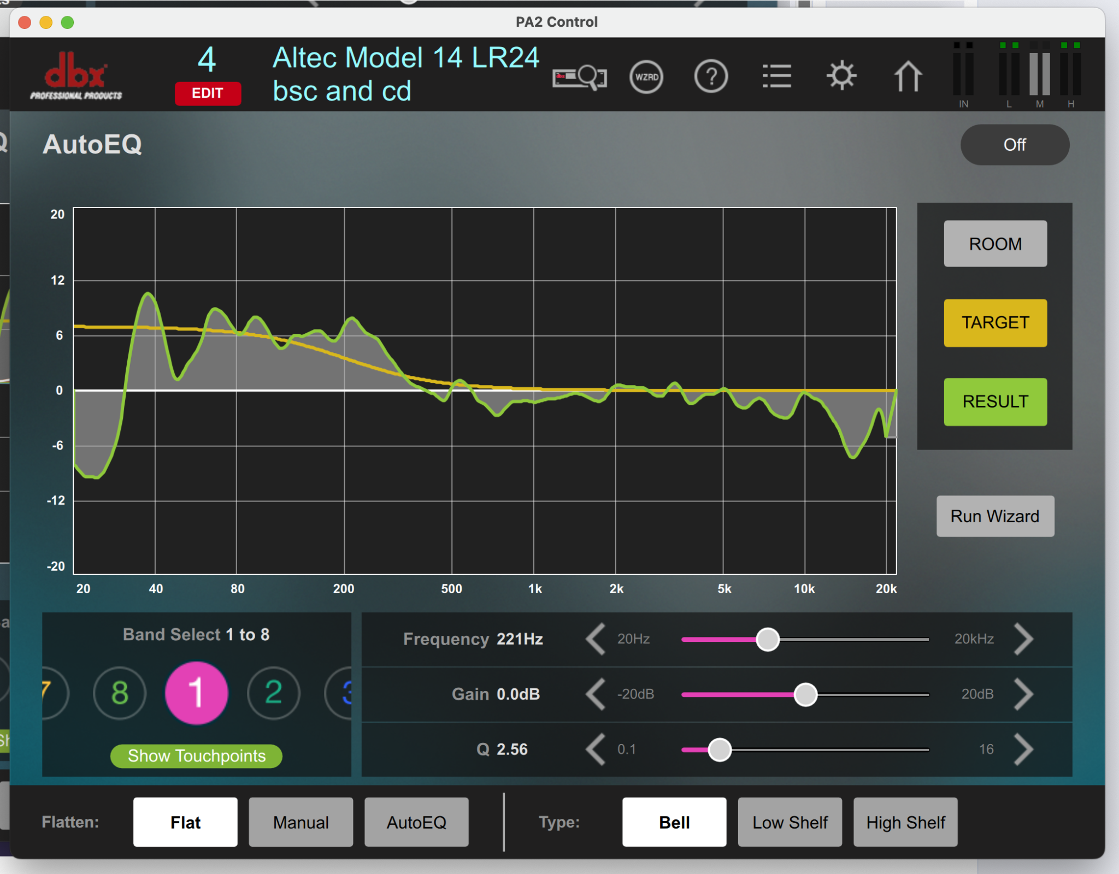Increase frequency with right arrow
Image resolution: width=1119 pixels, height=874 pixels.
[1023, 639]
